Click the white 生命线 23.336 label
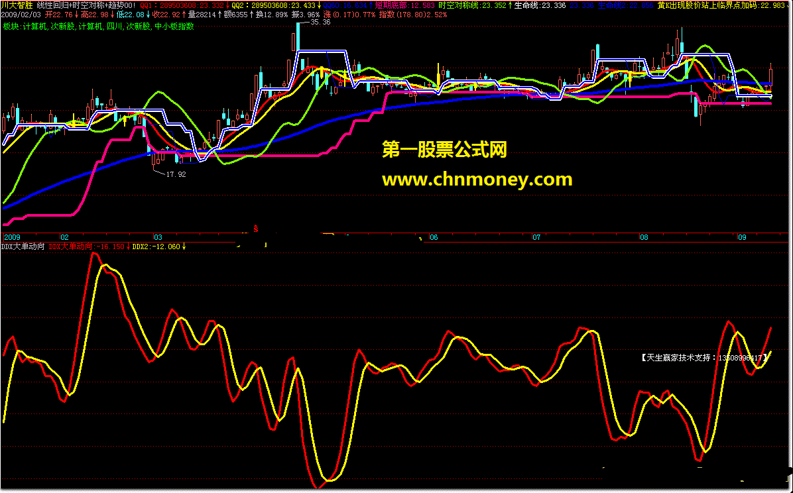This screenshot has width=793, height=493. (x=540, y=5)
